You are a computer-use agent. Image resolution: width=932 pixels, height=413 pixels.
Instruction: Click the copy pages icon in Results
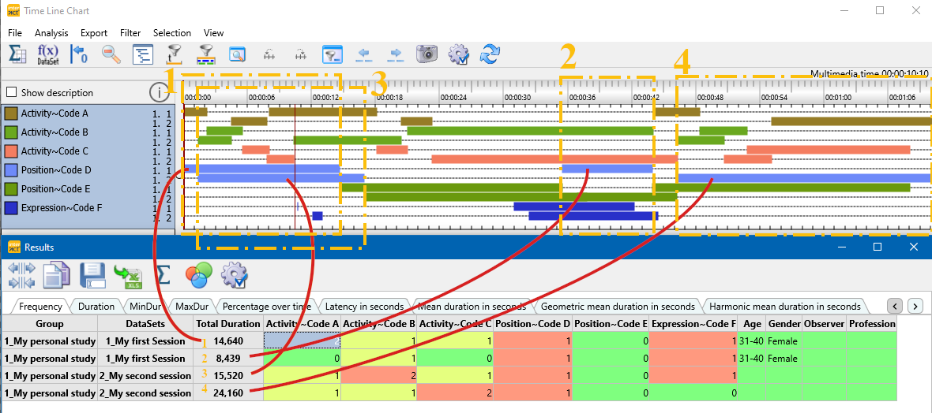tap(57, 275)
